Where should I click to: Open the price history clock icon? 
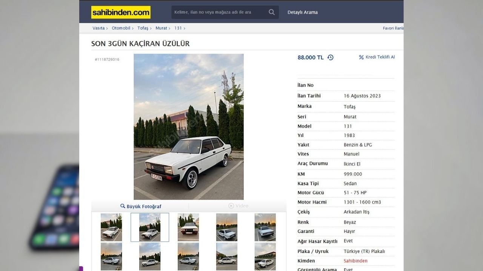tap(331, 58)
